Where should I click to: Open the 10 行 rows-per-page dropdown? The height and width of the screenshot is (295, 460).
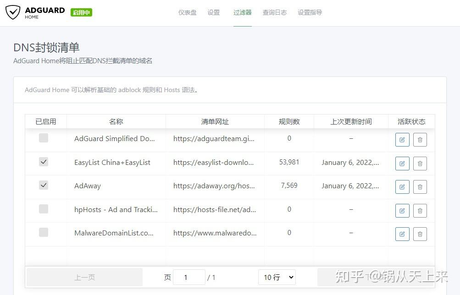point(277,277)
